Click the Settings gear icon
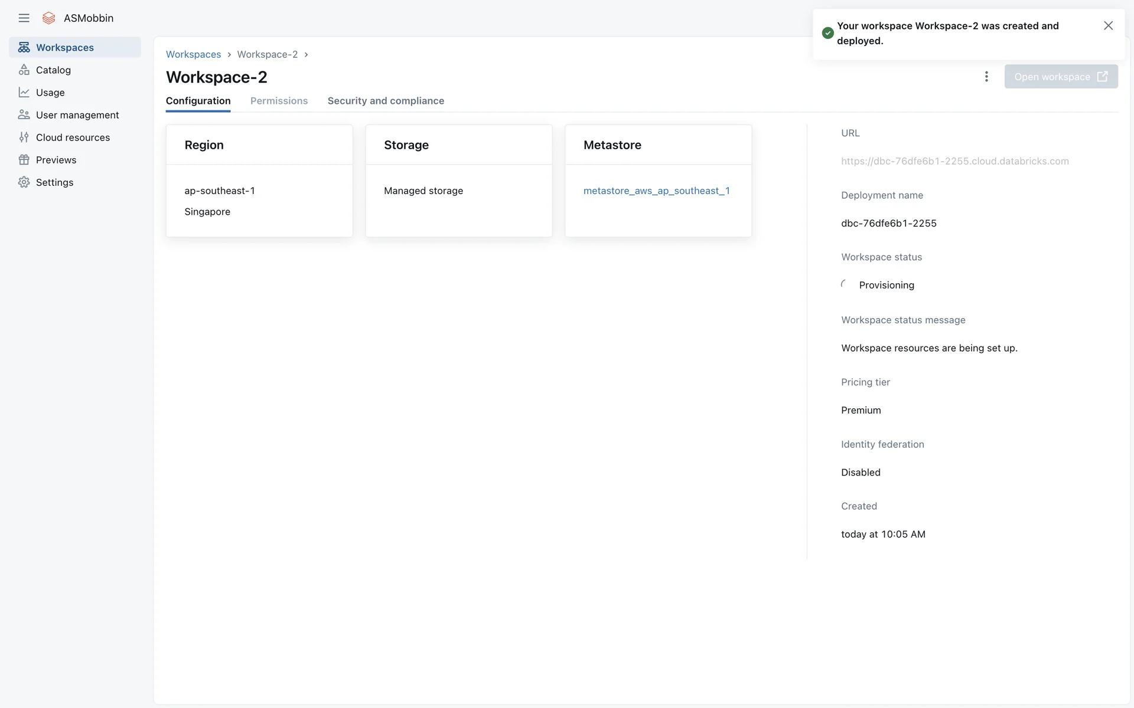This screenshot has width=1134, height=708. click(24, 182)
